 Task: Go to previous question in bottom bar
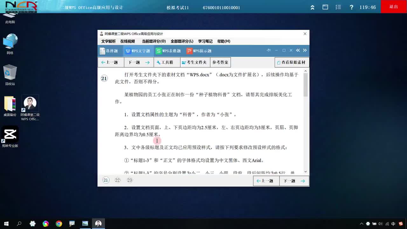(x=266, y=181)
